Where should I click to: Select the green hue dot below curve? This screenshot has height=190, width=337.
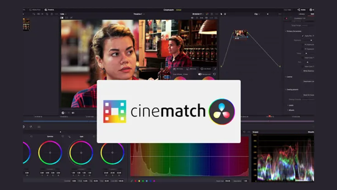tap(143, 181)
